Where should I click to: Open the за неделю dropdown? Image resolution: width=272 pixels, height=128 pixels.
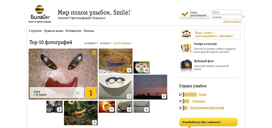(91, 43)
